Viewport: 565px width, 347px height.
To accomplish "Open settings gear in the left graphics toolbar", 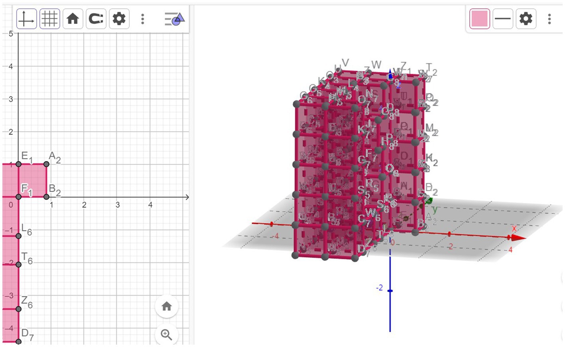I will [x=119, y=19].
